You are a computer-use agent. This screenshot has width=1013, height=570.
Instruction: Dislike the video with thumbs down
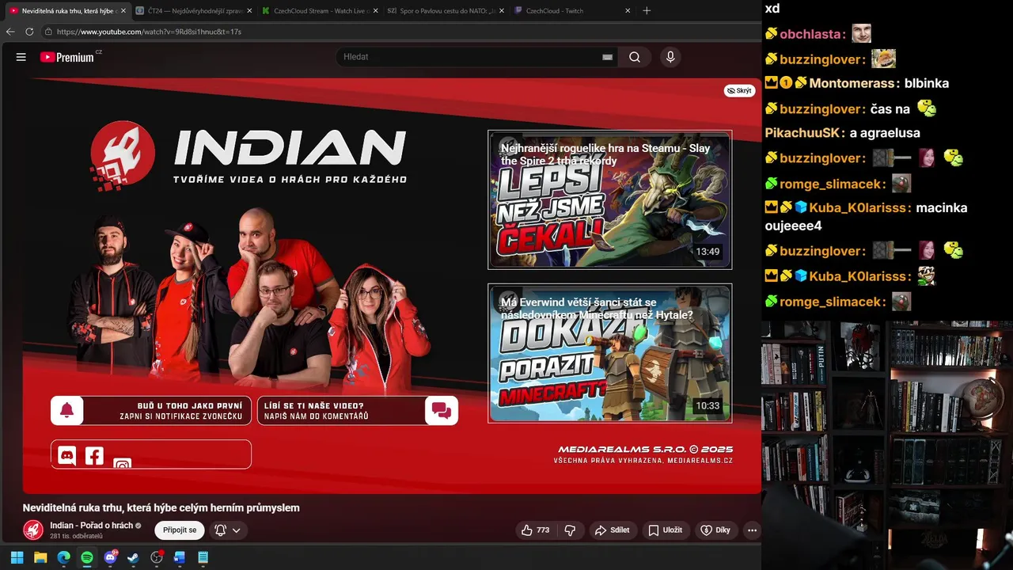(570, 530)
